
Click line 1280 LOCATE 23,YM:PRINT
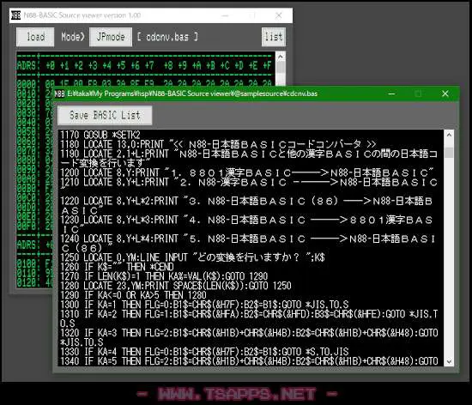(x=176, y=286)
